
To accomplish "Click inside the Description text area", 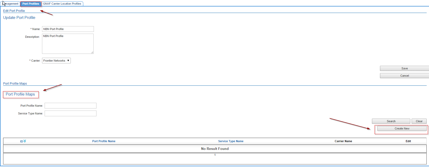I will coord(68,44).
